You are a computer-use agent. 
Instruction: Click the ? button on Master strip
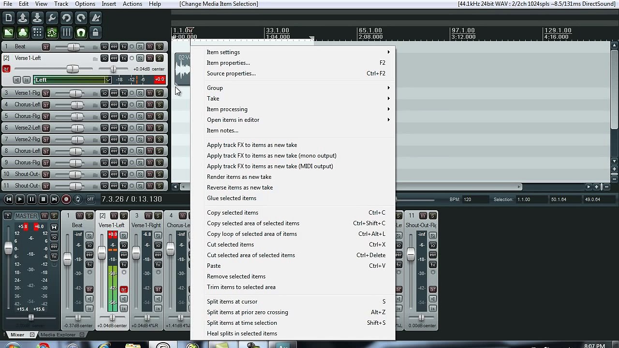pyautogui.click(x=7, y=216)
